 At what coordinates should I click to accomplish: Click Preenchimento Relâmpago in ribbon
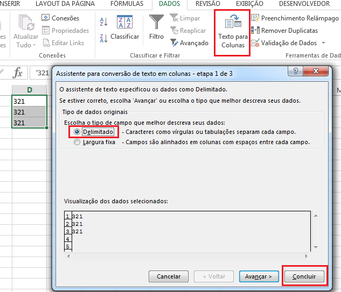pos(295,18)
